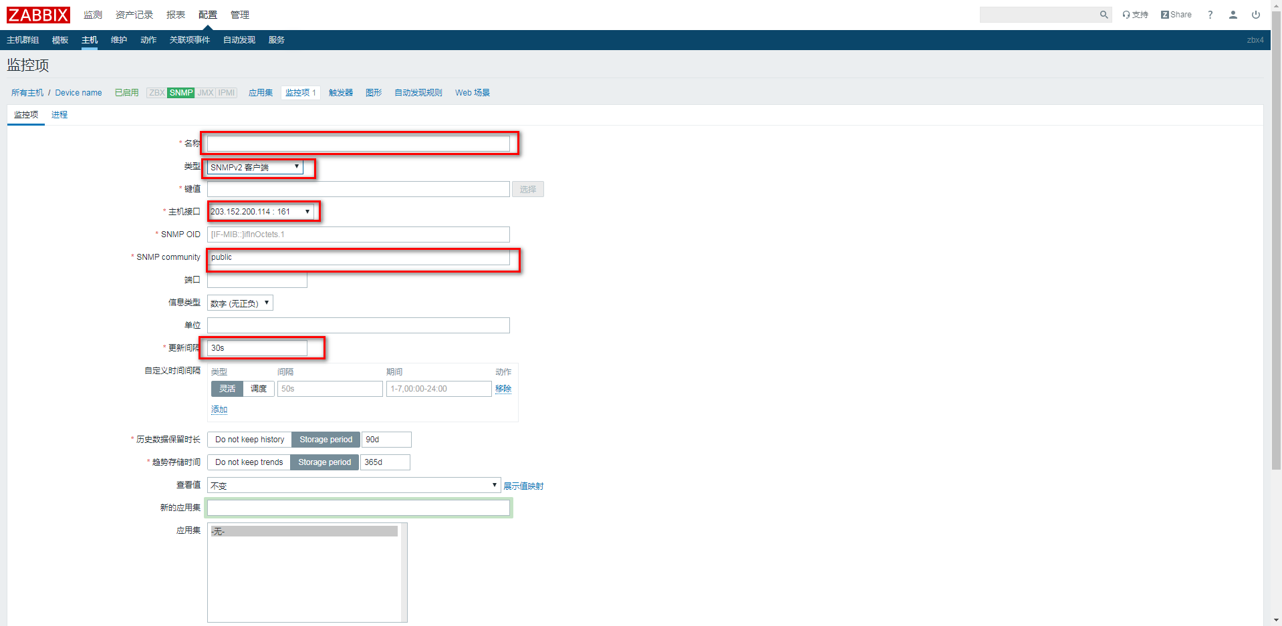Open the 监测 top menu
The height and width of the screenshot is (626, 1282).
point(93,15)
